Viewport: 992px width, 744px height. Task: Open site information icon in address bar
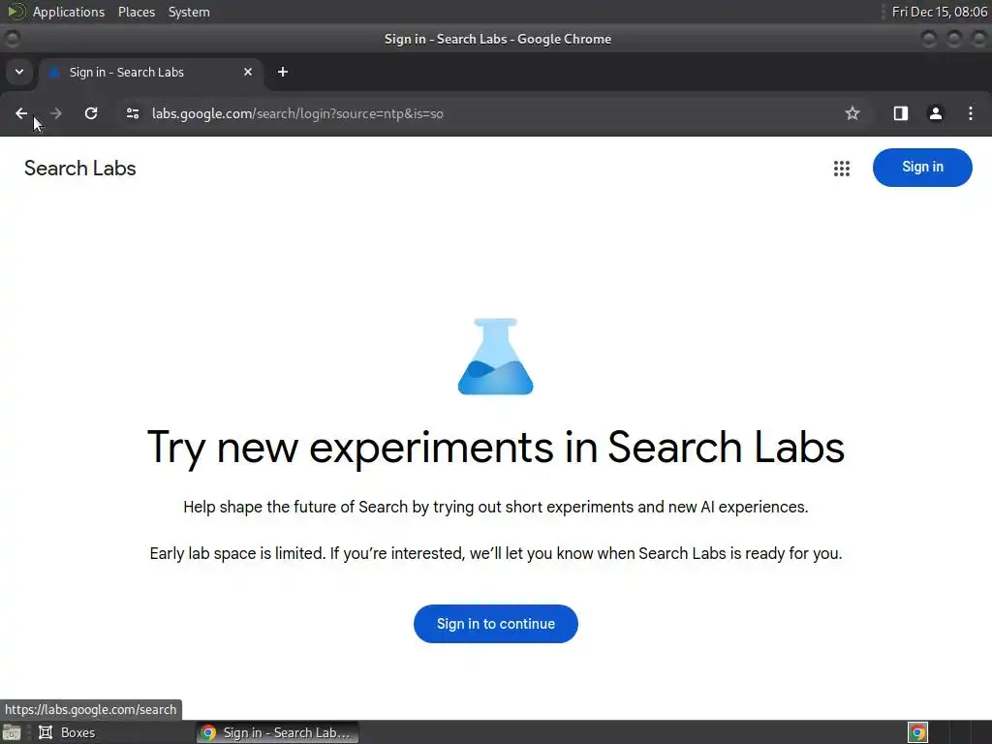pos(132,113)
